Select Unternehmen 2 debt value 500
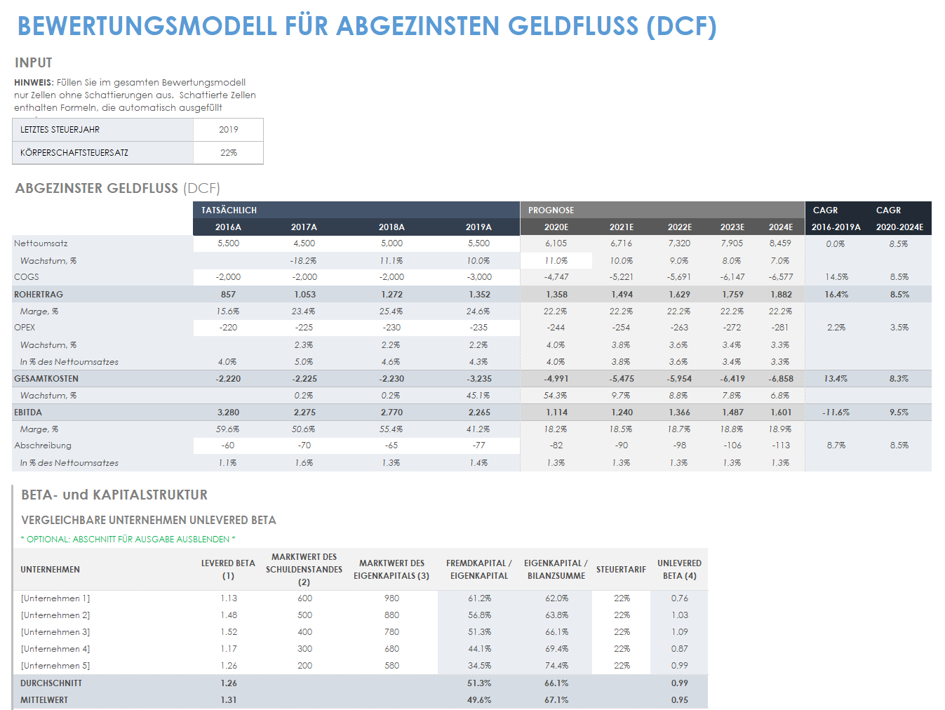Screen dimensions: 945x710 click(304, 615)
